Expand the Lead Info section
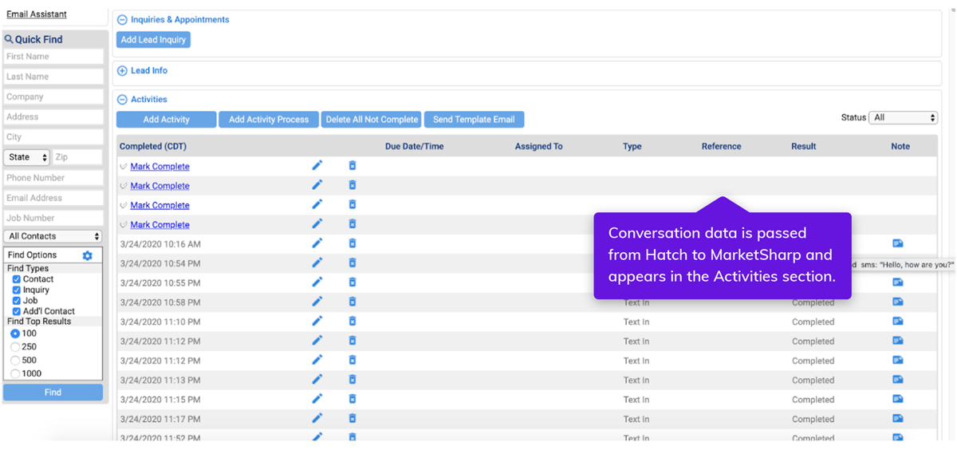The image size is (957, 450). tap(123, 71)
